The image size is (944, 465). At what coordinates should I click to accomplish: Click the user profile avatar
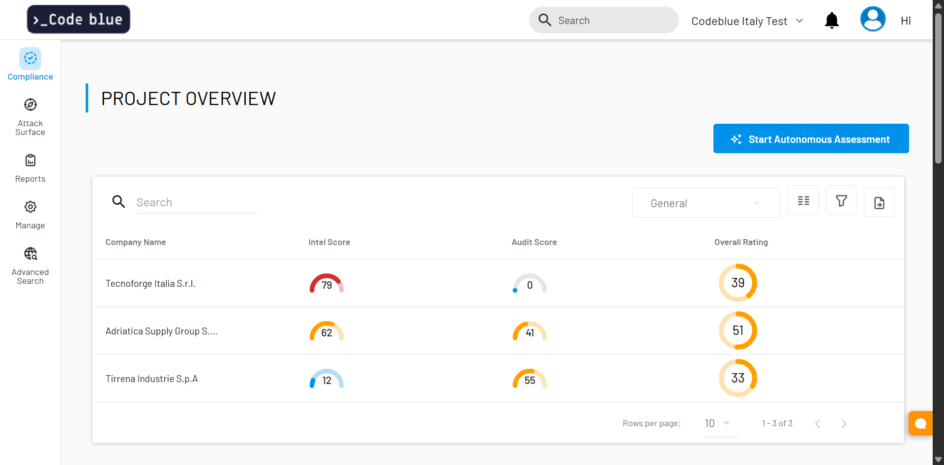coord(872,20)
